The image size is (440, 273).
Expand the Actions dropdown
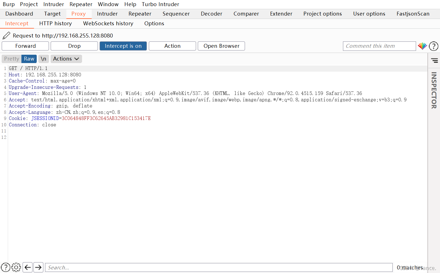(66, 59)
